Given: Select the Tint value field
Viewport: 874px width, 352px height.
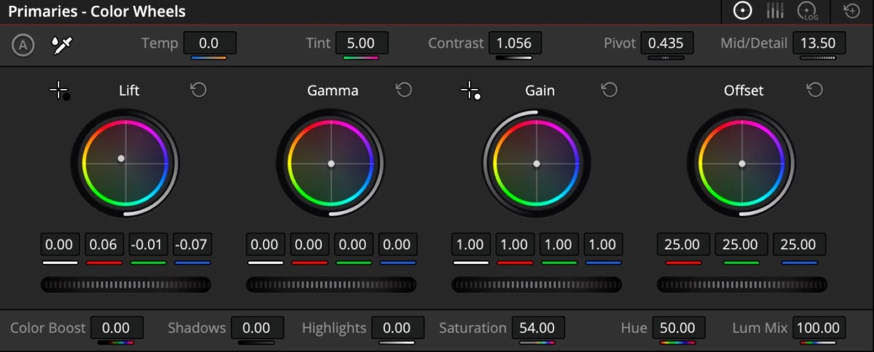Looking at the screenshot, I should 362,43.
